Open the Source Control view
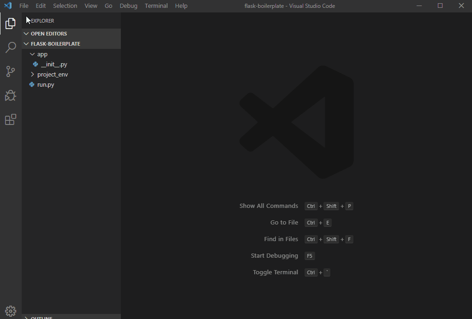The height and width of the screenshot is (319, 472). tap(11, 71)
